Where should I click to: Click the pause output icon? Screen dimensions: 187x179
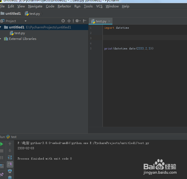click(x=2, y=158)
